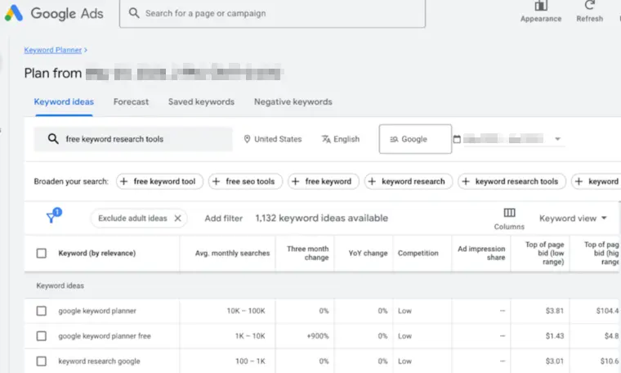Open English language selector

[x=340, y=139]
